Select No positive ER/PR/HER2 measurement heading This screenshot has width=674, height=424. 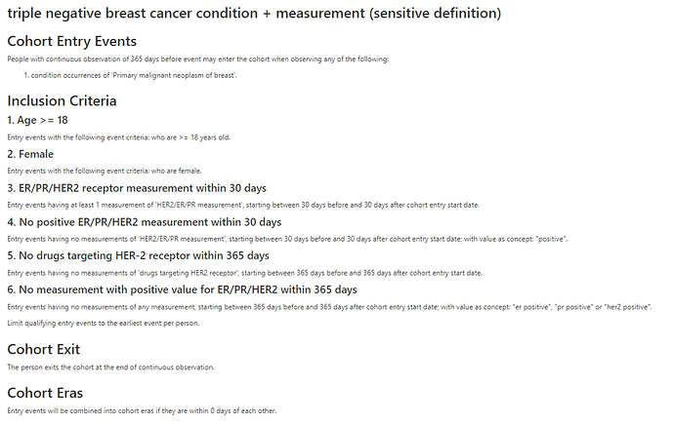pyautogui.click(x=145, y=222)
